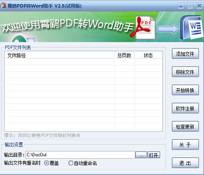The width and height of the screenshot is (204, 175).
Task: Open the 关于 about button
Action: point(185,145)
